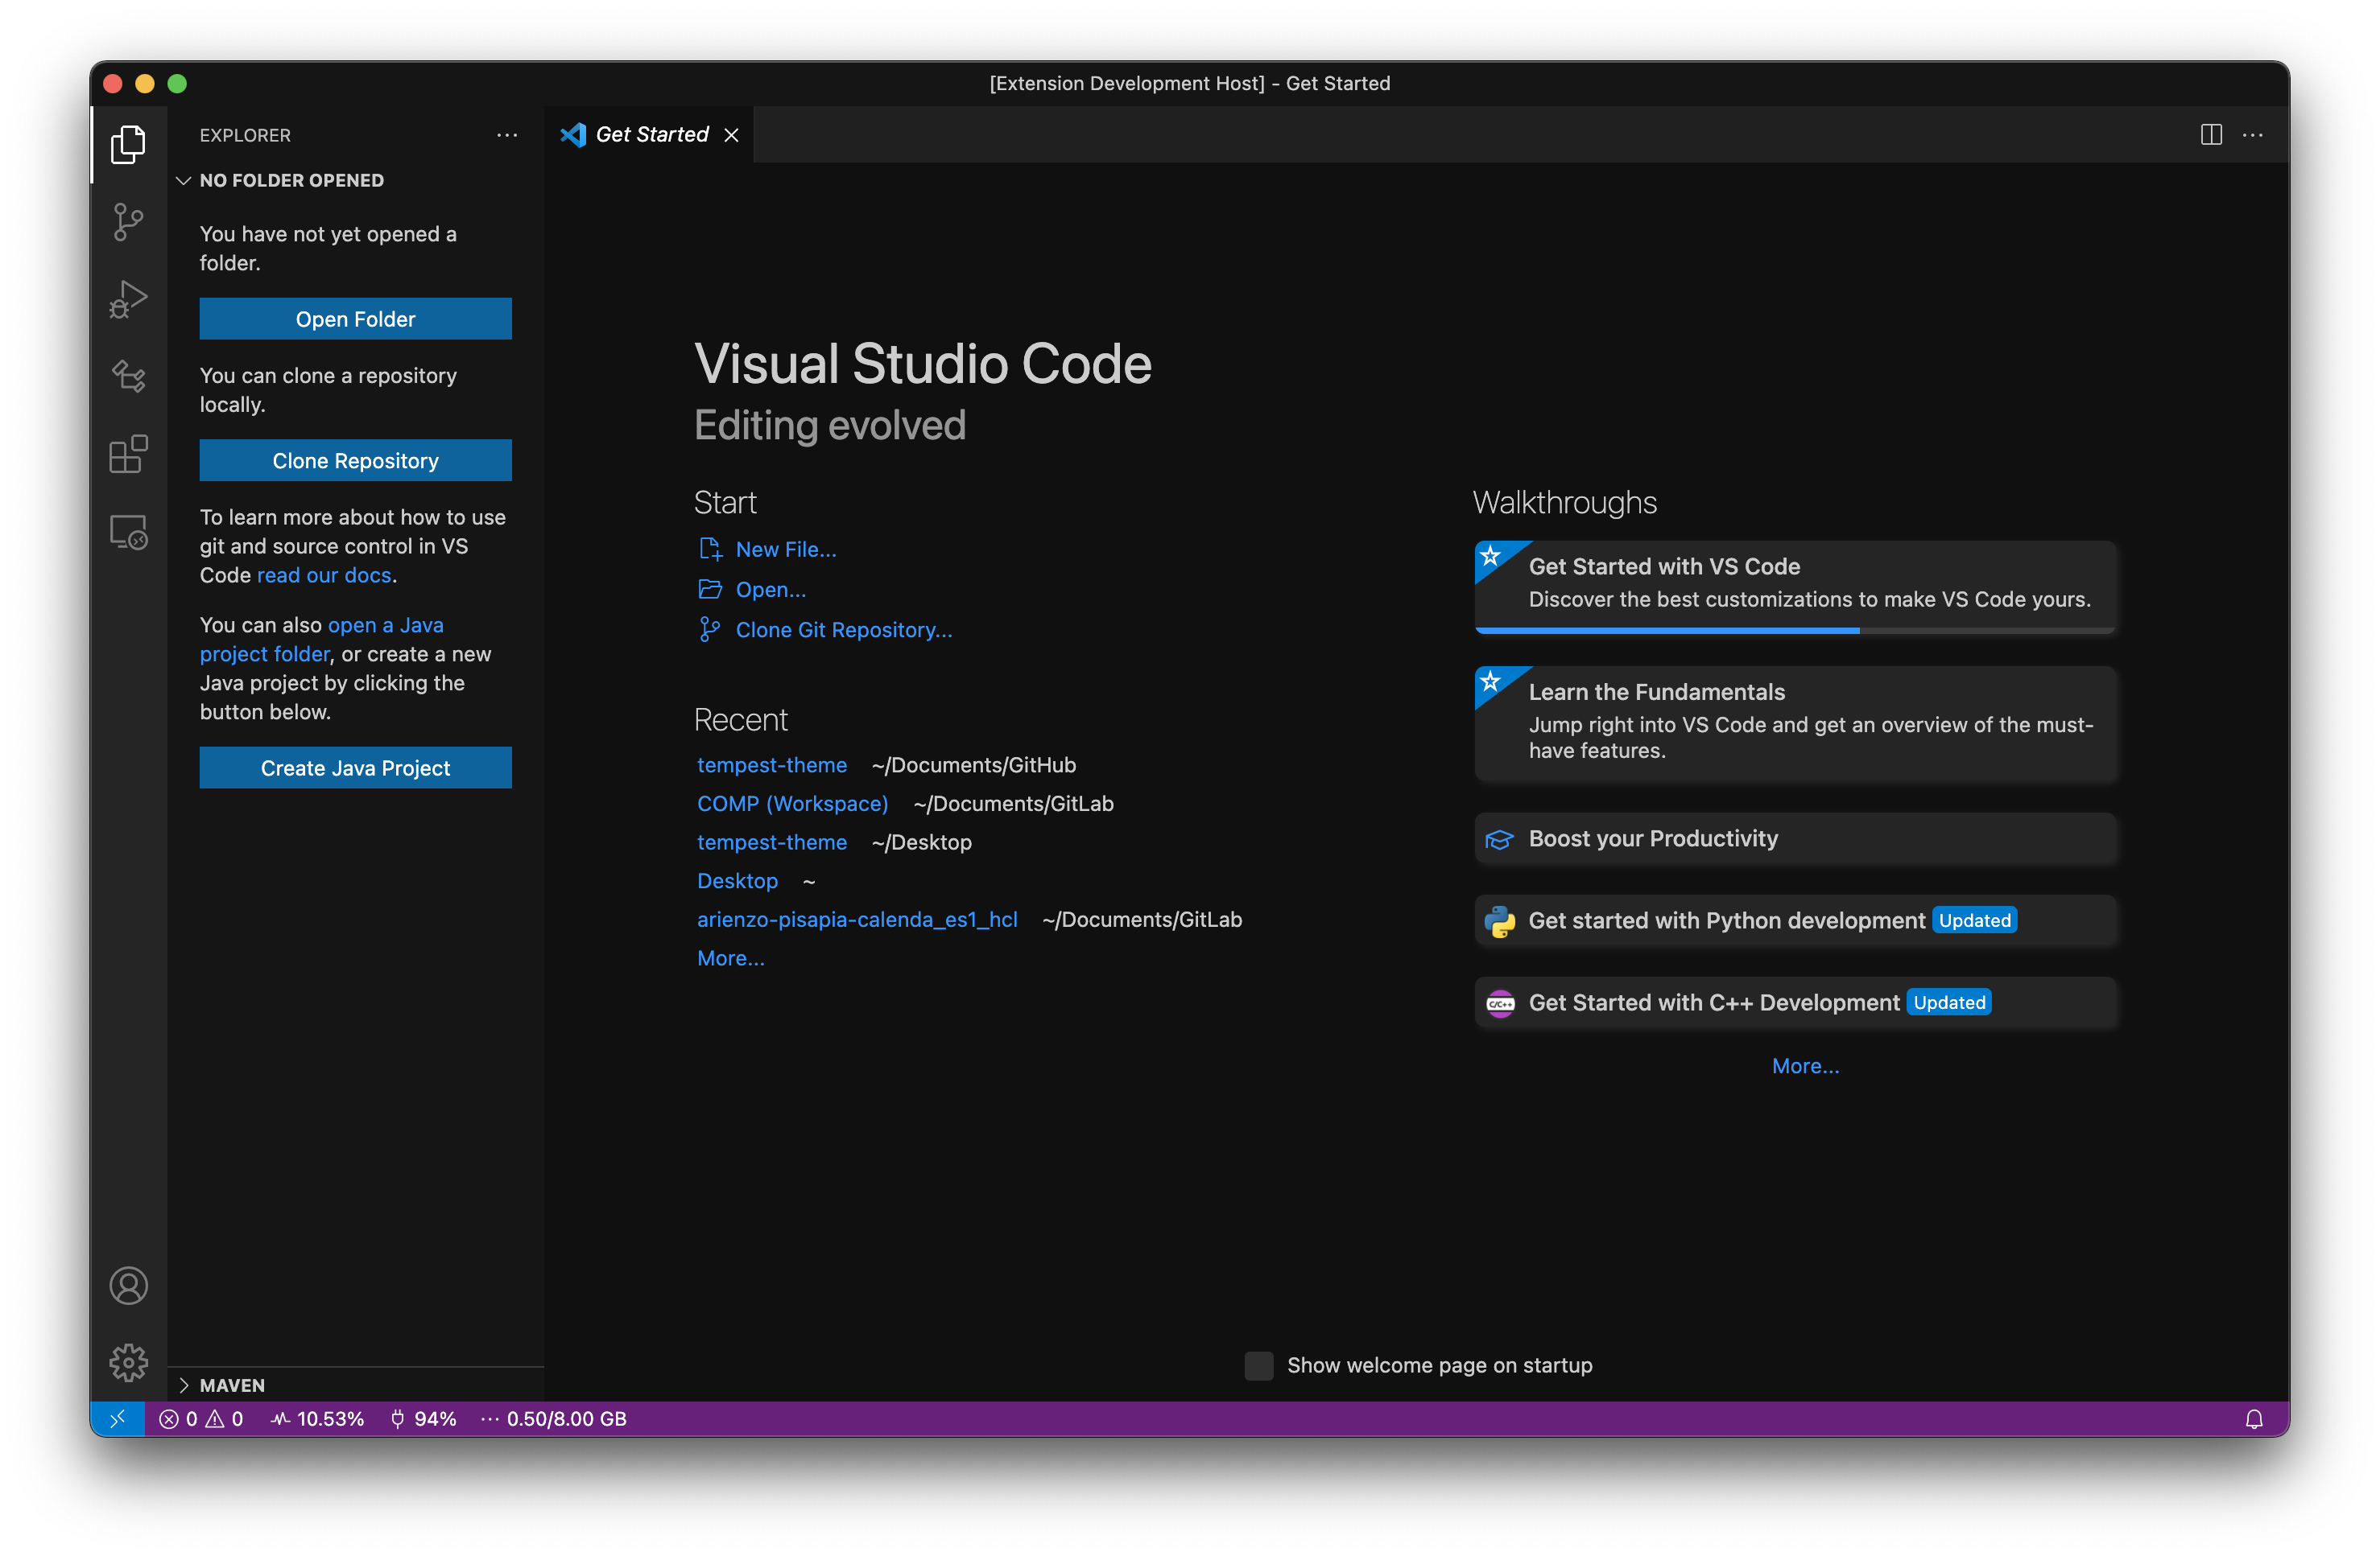The height and width of the screenshot is (1556, 2380).
Task: Open the Source Control view
Action: coord(128,222)
